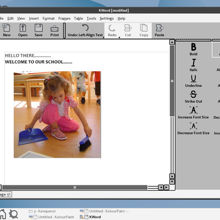Open the Tools menu

(91, 19)
